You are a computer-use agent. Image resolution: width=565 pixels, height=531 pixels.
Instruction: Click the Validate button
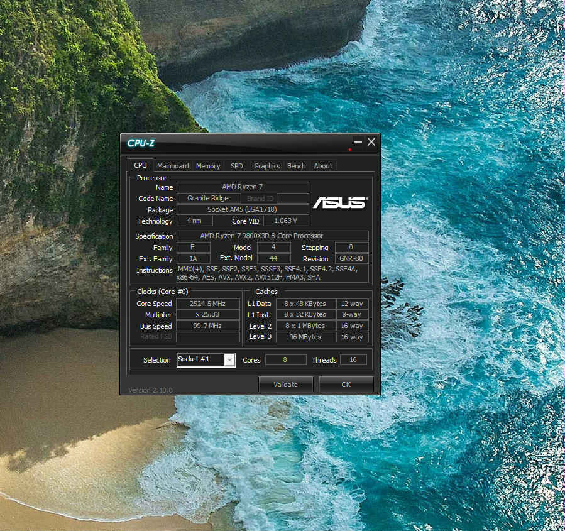click(286, 385)
